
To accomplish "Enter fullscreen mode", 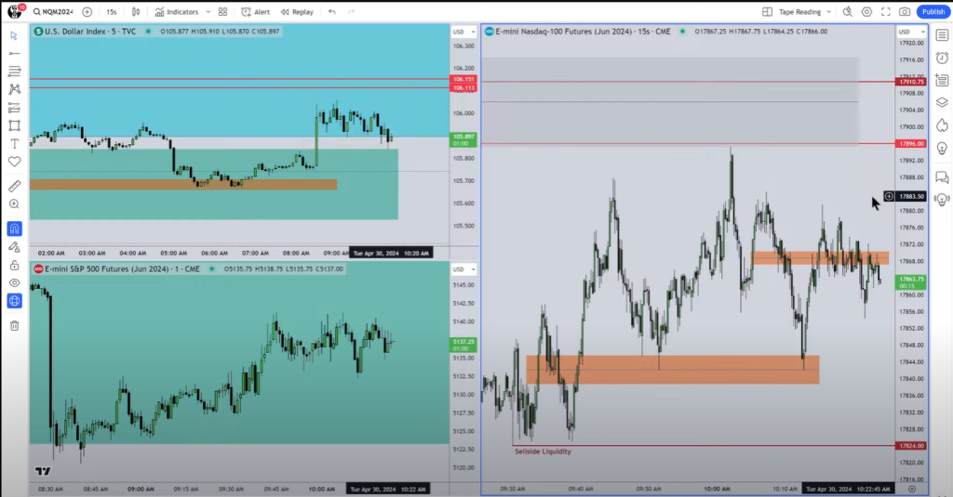I will 886,11.
